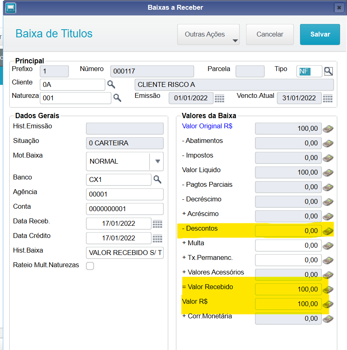Click money icon beside Acréscimo
Image resolution: width=347 pixels, height=350 pixels.
tap(328, 216)
